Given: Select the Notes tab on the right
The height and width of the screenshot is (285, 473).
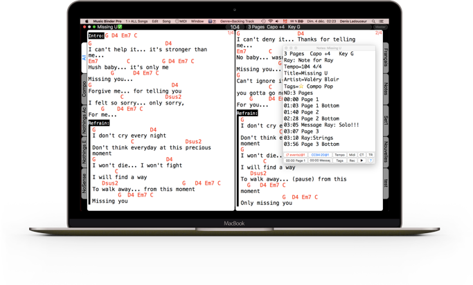Looking at the screenshot, I should tap(386, 89).
